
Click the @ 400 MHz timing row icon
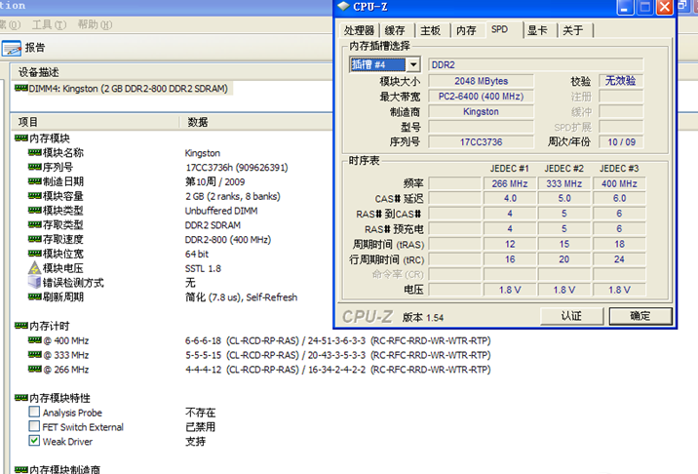point(34,340)
